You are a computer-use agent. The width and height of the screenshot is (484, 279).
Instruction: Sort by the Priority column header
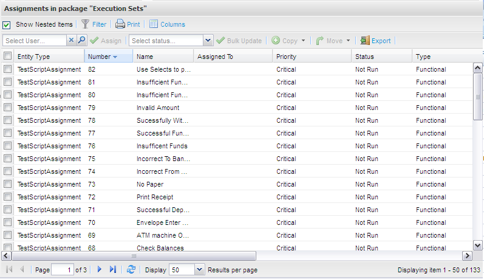click(286, 57)
